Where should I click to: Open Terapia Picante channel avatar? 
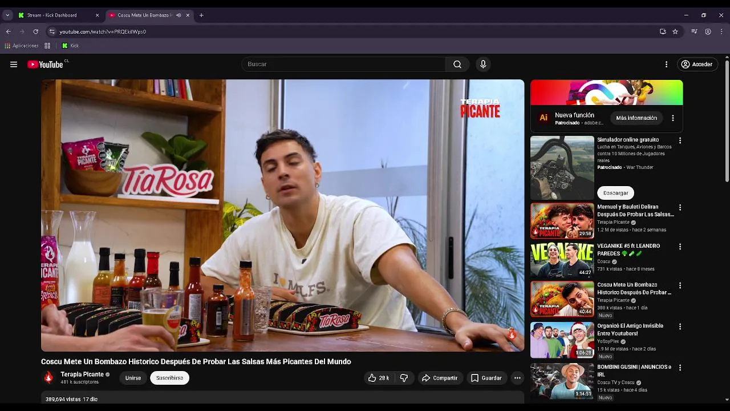(x=48, y=377)
